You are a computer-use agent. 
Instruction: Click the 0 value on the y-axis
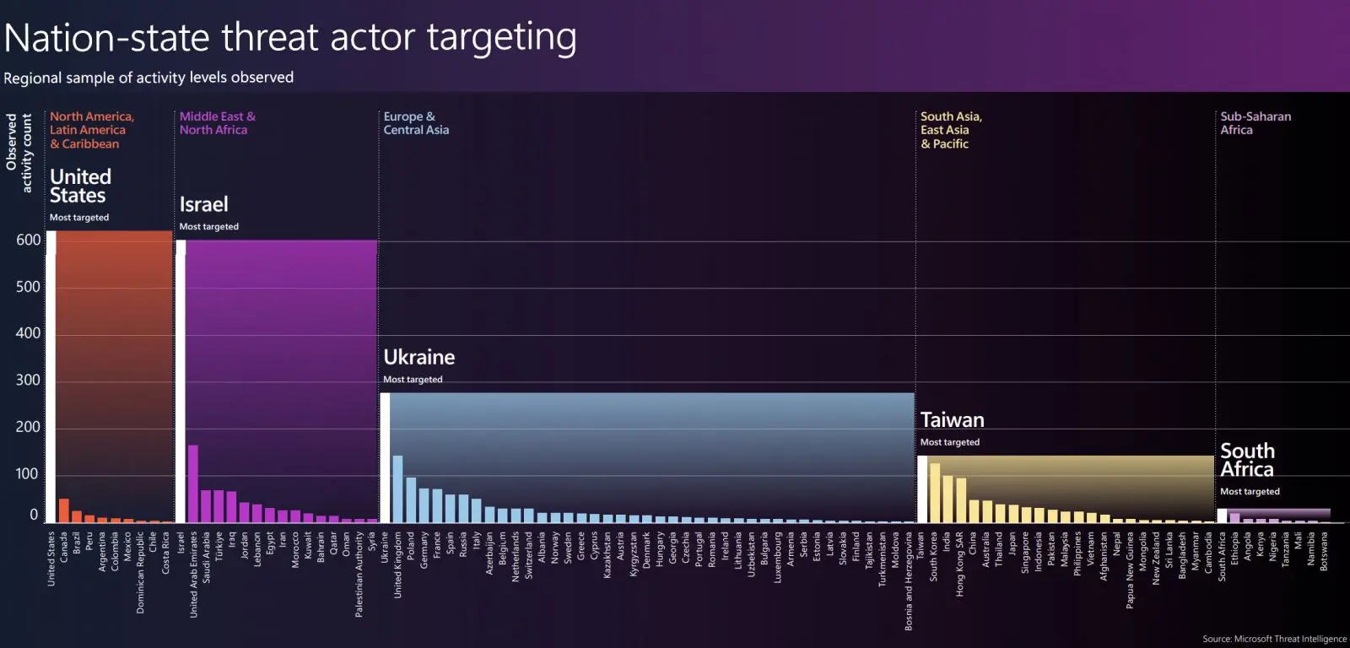[x=34, y=515]
